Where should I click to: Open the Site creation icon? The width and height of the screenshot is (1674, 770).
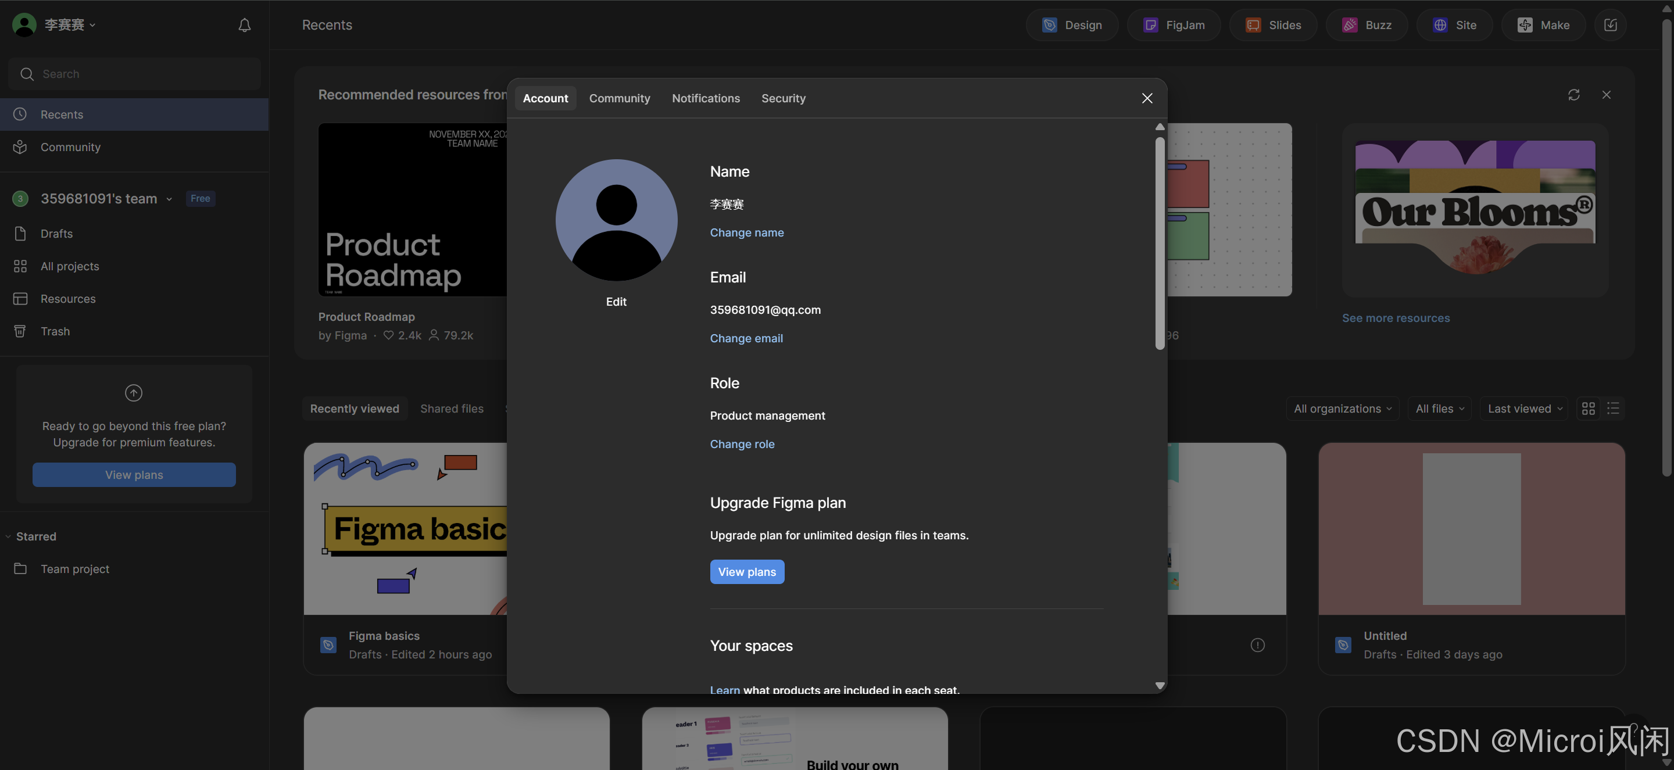click(1441, 24)
